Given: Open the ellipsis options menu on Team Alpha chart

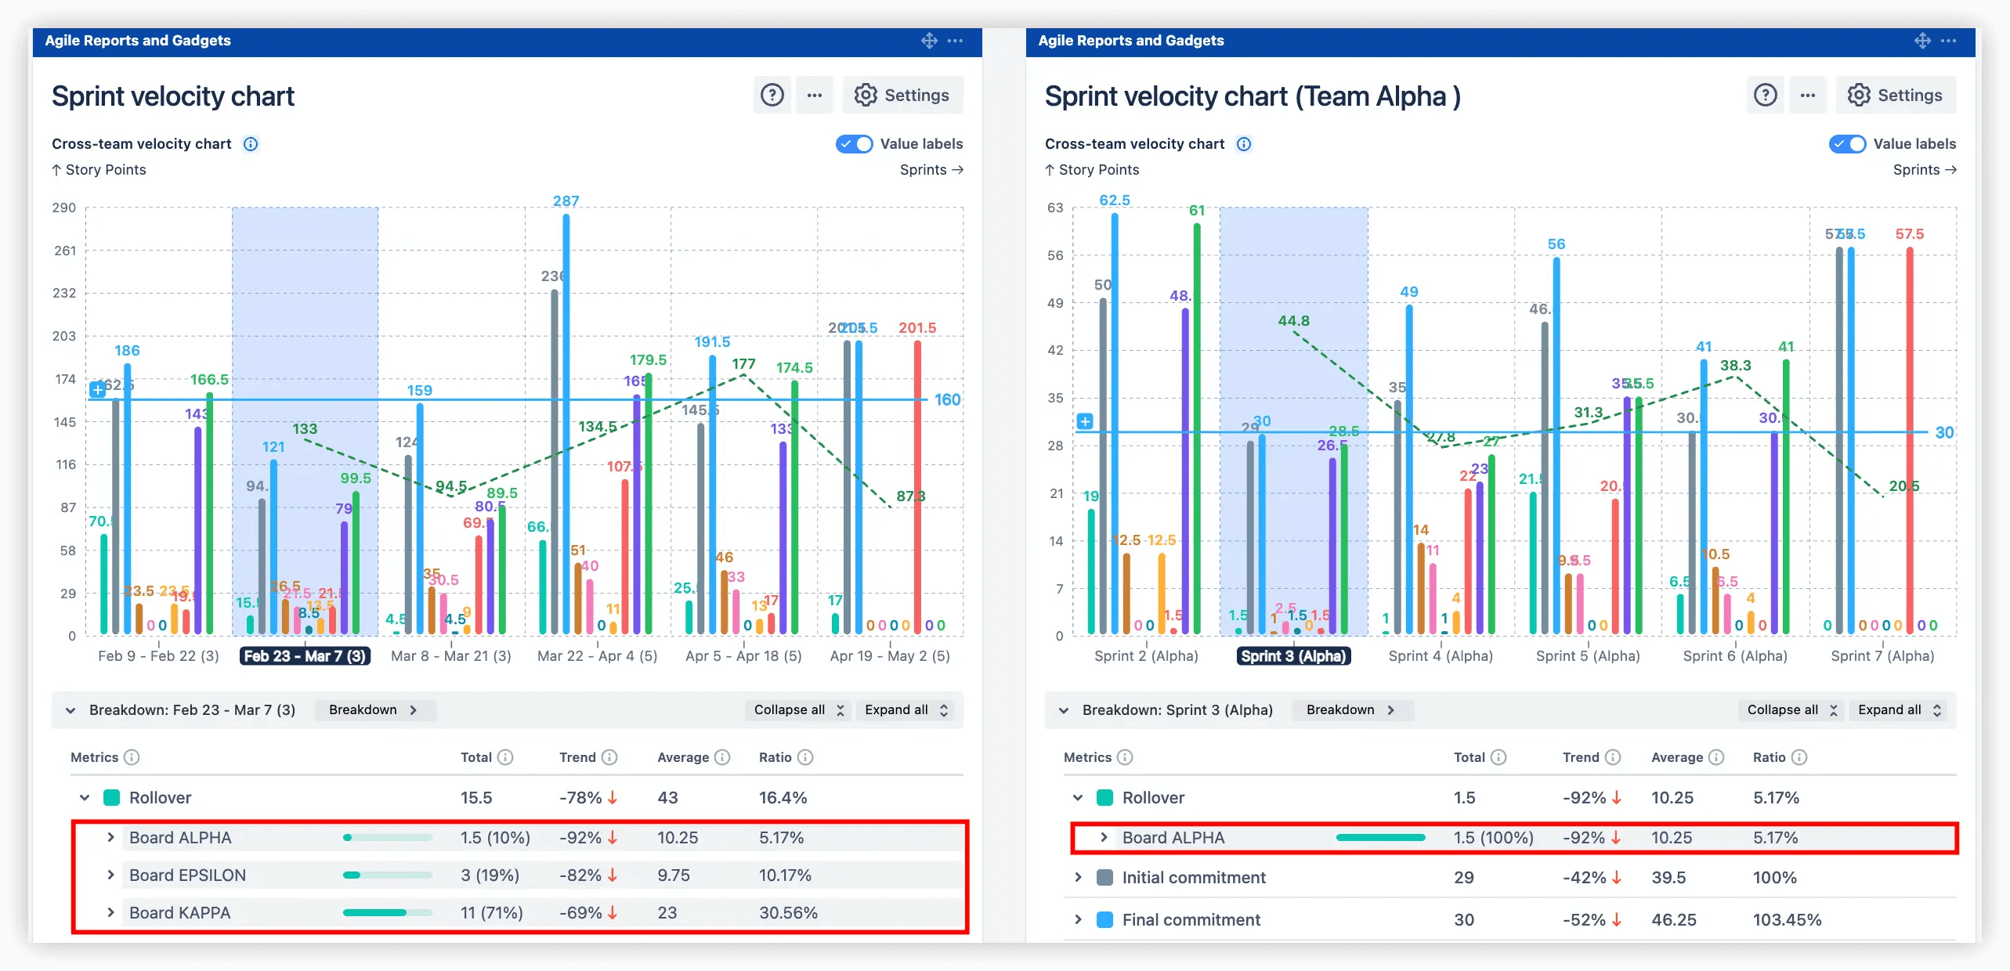Looking at the screenshot, I should 1808,95.
